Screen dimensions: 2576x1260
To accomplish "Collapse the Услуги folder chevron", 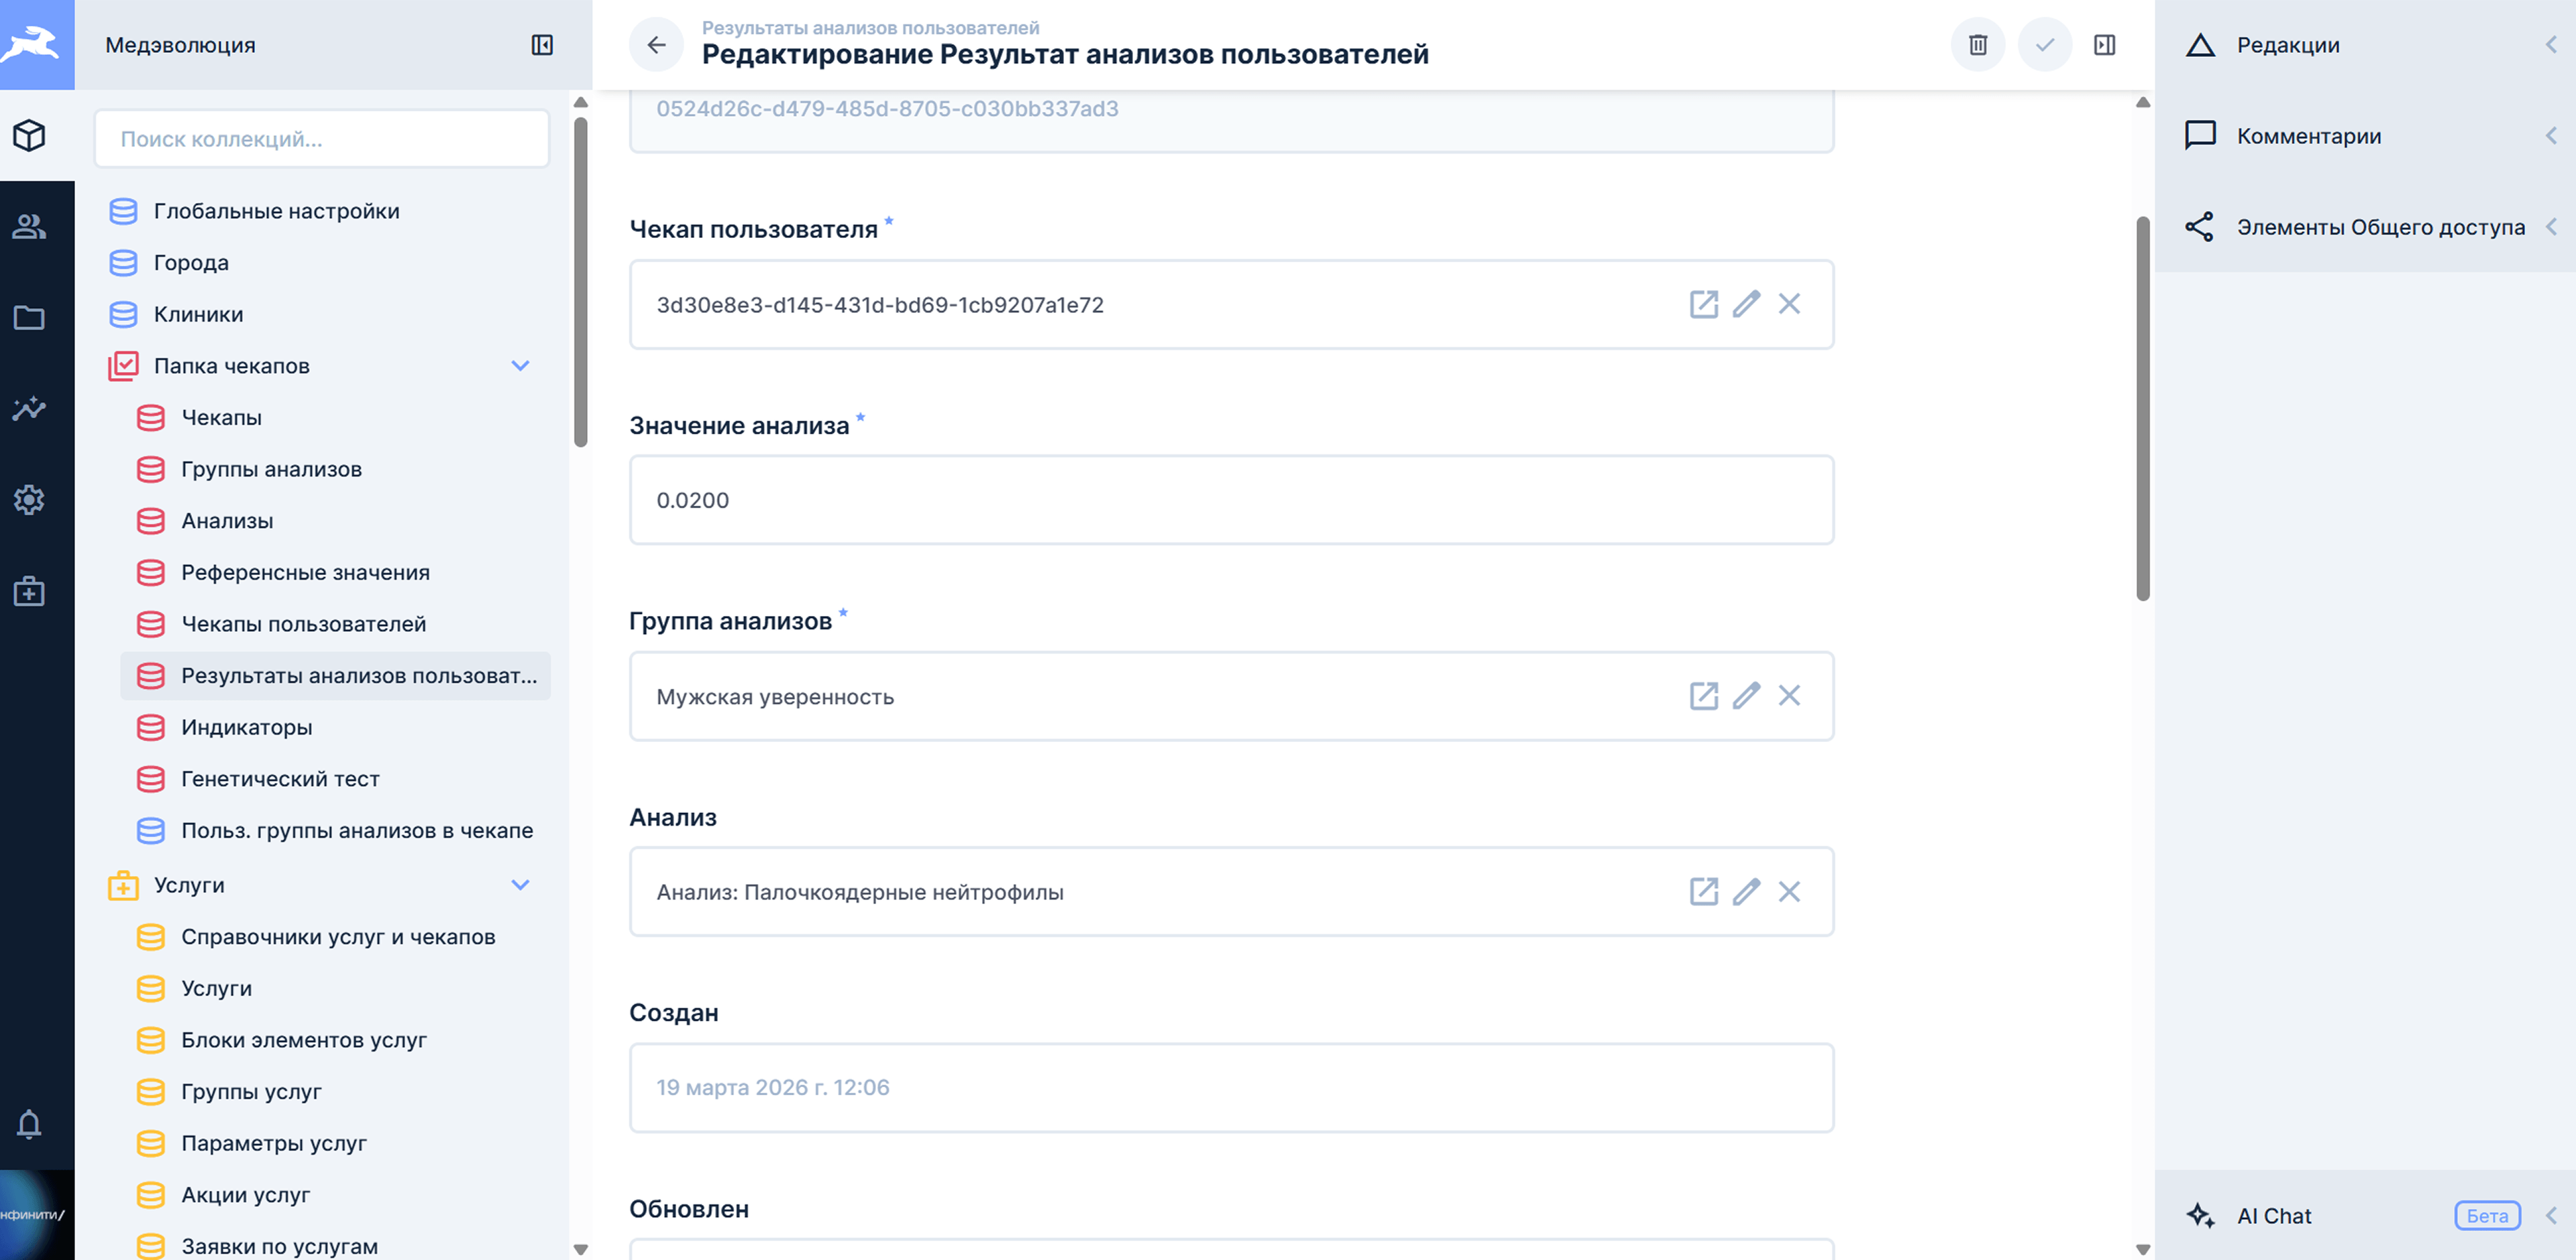I will tap(520, 885).
